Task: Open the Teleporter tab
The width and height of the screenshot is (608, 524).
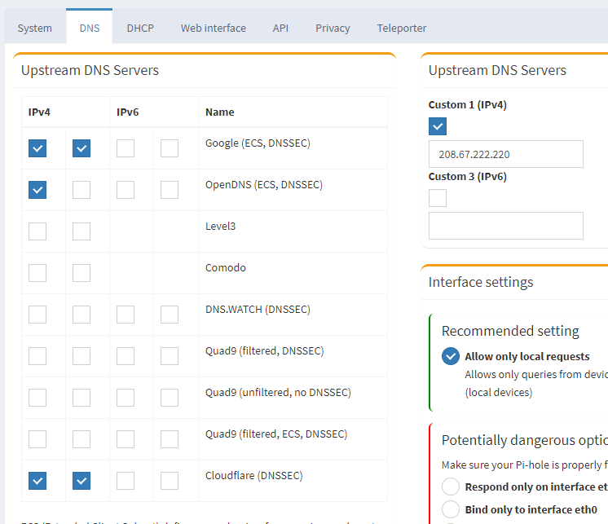Action: point(402,28)
